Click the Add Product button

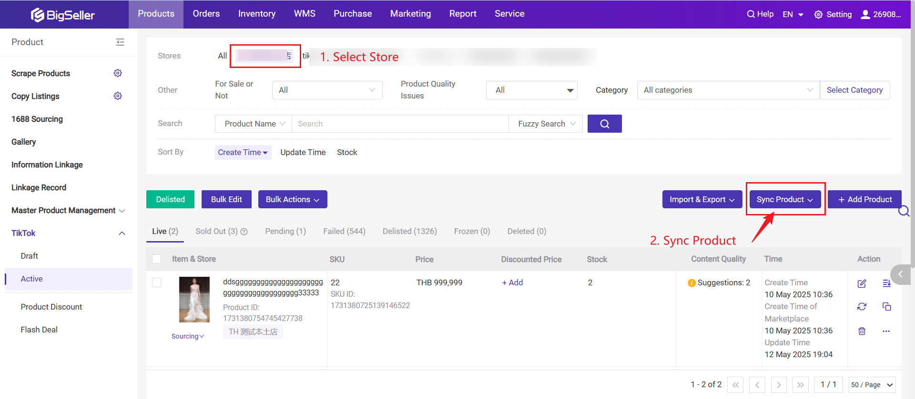click(864, 199)
